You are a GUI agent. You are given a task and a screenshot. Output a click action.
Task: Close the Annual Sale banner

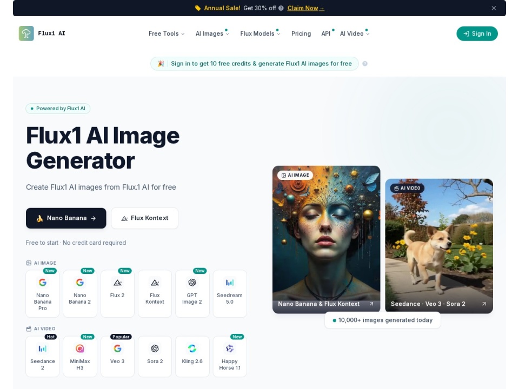[494, 8]
